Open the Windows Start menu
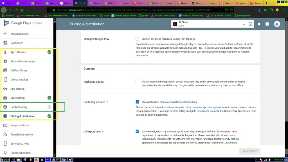The height and width of the screenshot is (162, 288). point(5,160)
